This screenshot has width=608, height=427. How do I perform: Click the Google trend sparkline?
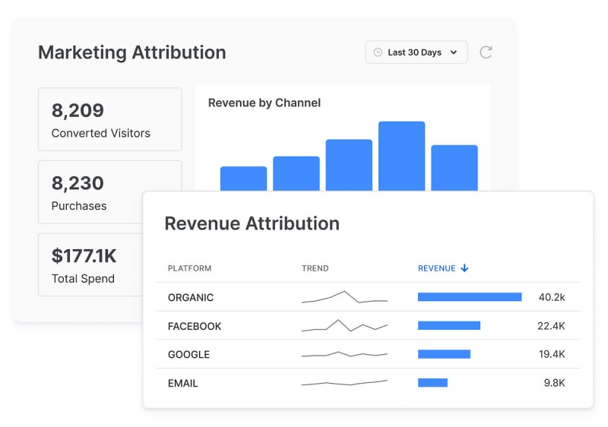344,354
